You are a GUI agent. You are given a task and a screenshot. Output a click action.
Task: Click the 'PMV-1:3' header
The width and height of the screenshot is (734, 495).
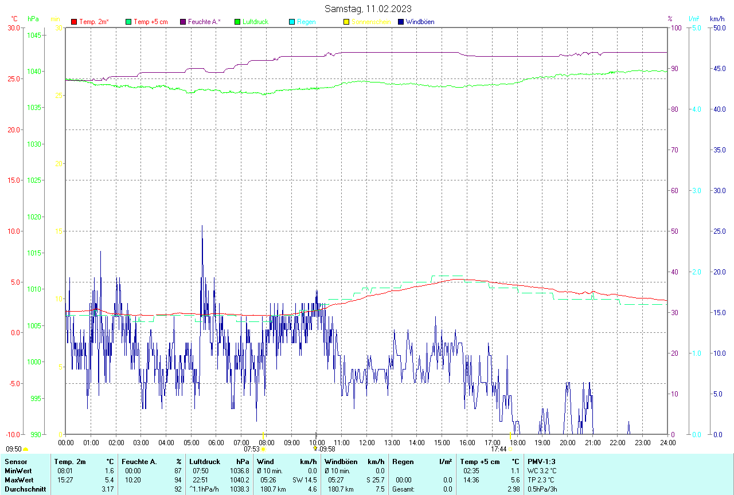pyautogui.click(x=541, y=461)
